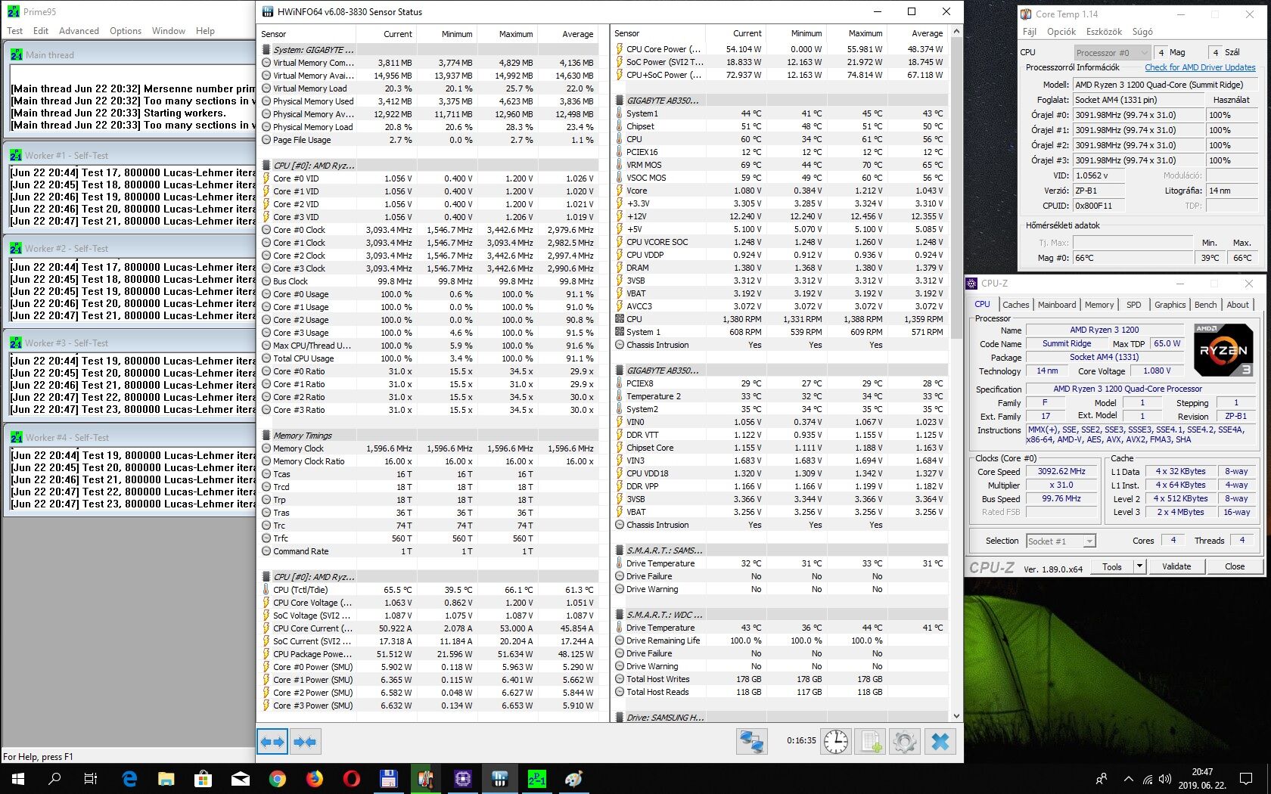Switch to the Caches tab in CPU-Z

coord(1015,305)
